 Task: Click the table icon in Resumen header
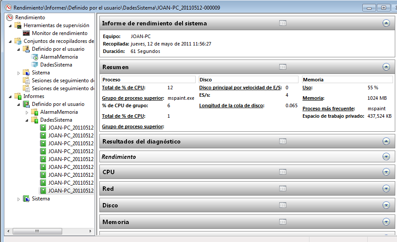coord(283,67)
